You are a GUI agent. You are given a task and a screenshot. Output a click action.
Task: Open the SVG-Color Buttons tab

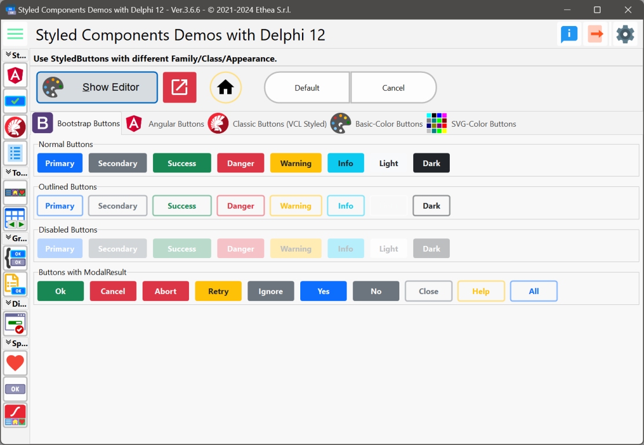(483, 123)
